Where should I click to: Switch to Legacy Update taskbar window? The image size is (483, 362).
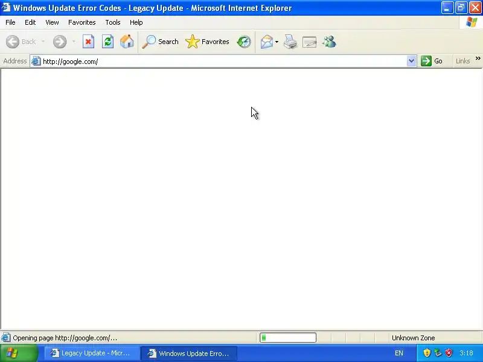(91, 353)
